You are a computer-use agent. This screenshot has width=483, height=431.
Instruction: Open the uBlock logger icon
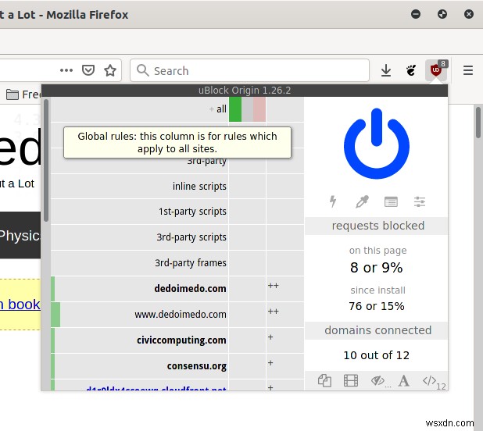point(391,201)
